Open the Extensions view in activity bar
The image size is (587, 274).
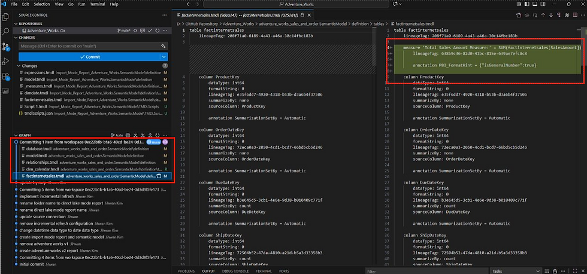coord(6,77)
